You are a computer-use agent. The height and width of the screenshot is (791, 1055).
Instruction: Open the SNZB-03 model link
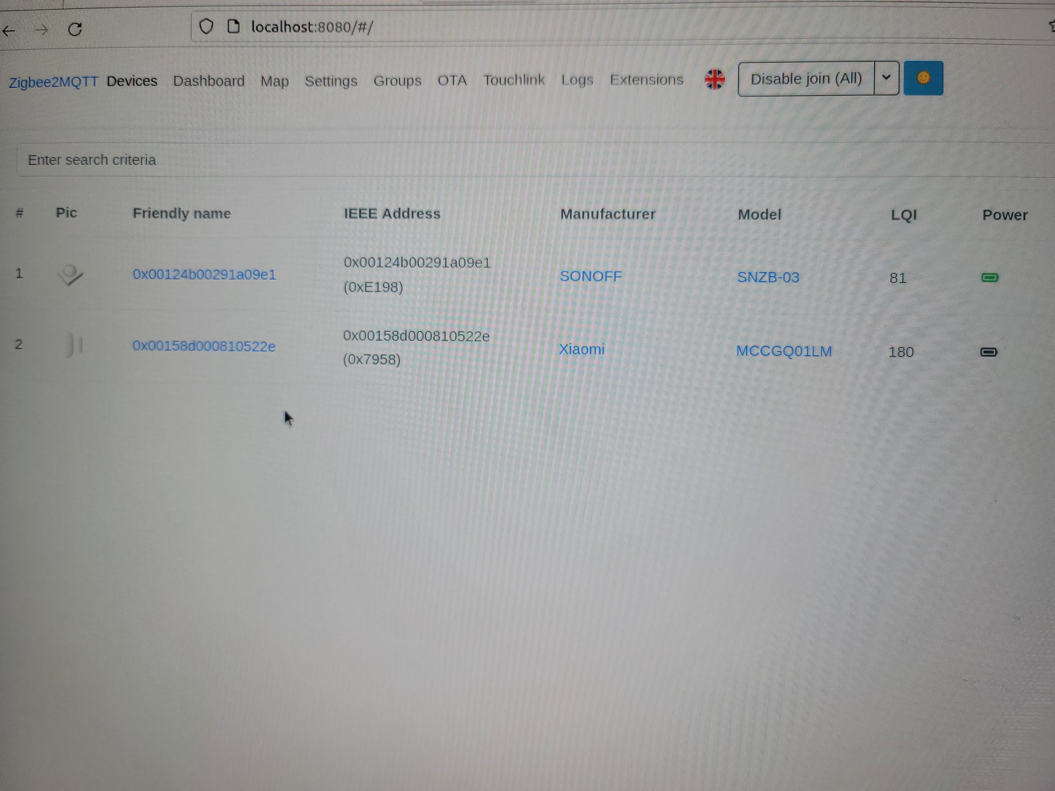click(x=768, y=277)
